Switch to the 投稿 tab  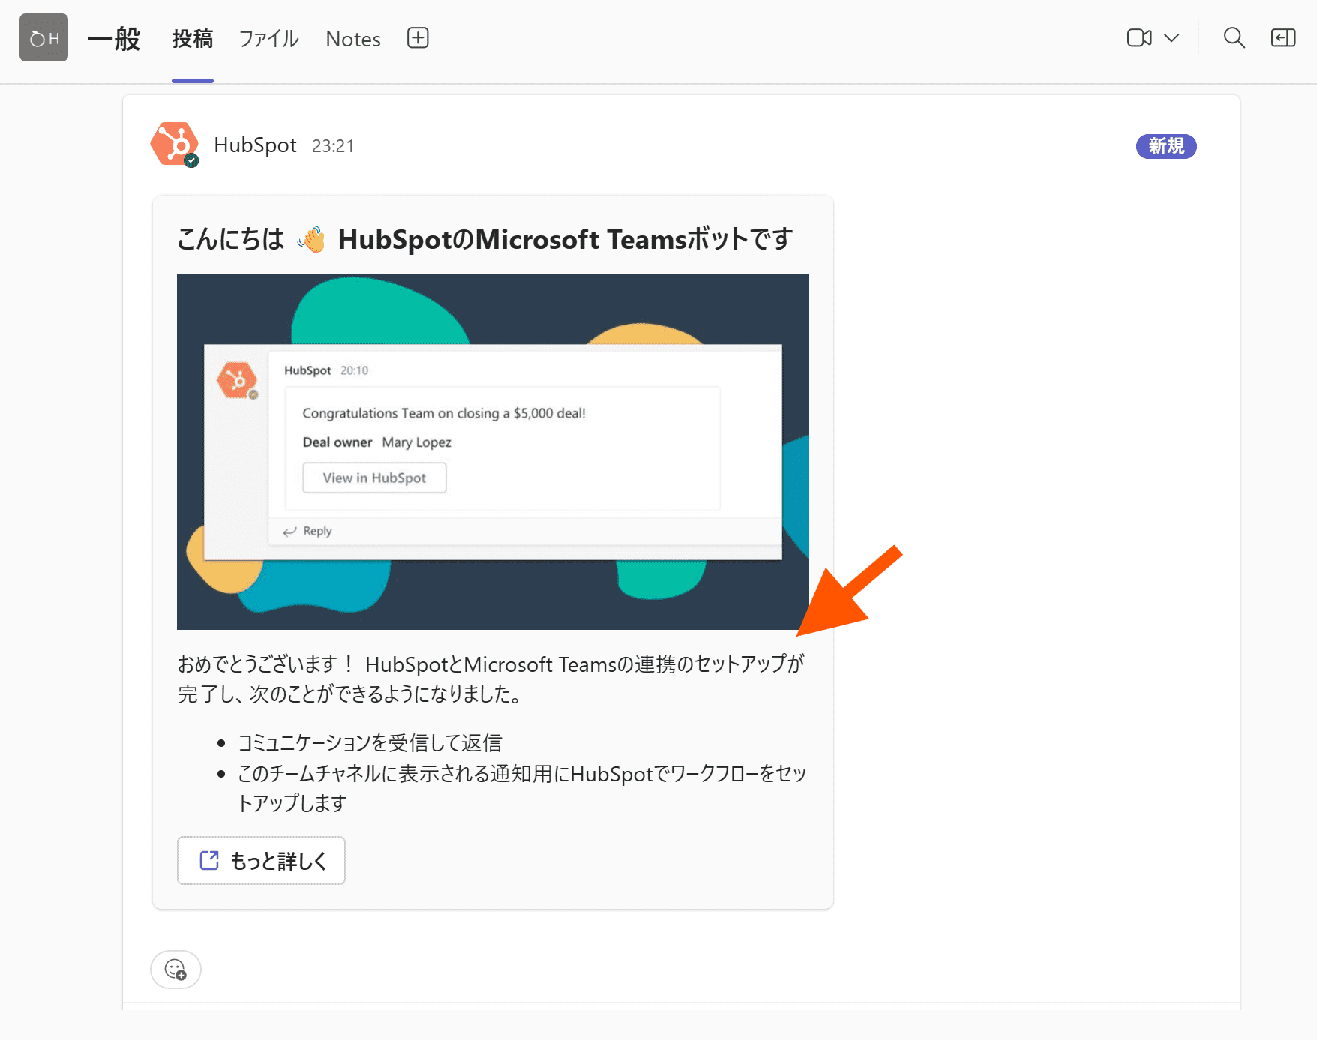pos(192,39)
